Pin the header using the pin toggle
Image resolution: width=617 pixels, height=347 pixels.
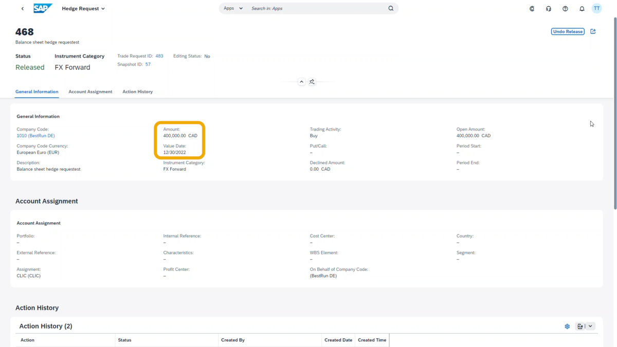312,81
